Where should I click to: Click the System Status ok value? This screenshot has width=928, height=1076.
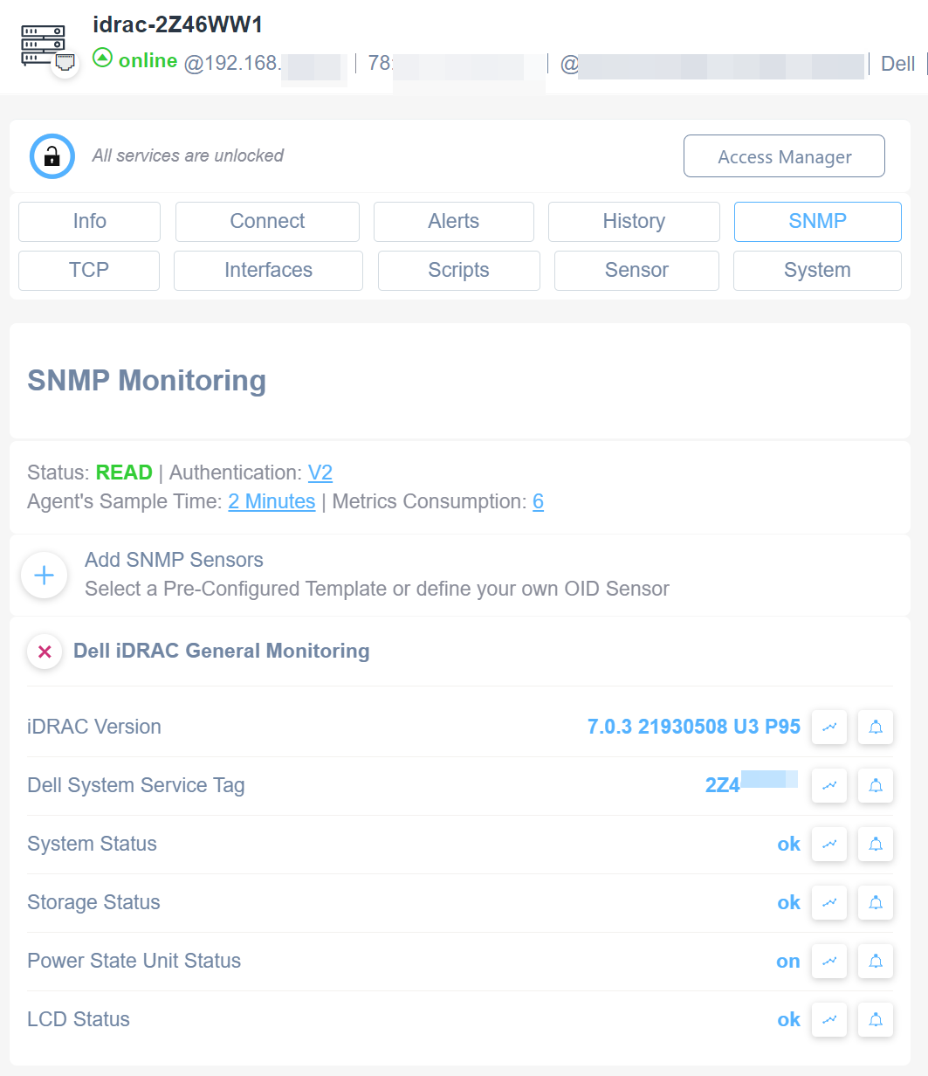point(789,844)
